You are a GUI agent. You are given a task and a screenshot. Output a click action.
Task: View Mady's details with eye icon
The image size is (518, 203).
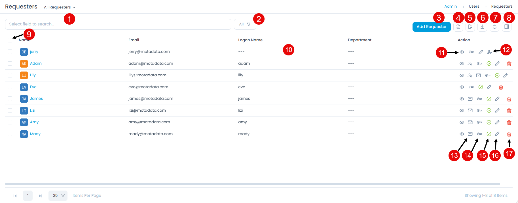tap(462, 134)
